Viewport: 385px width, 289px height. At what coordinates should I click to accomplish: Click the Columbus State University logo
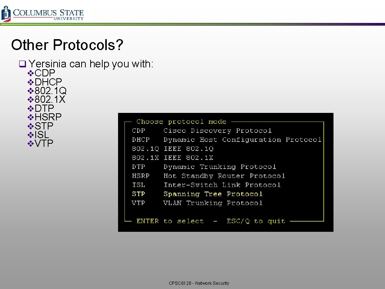pyautogui.click(x=42, y=14)
